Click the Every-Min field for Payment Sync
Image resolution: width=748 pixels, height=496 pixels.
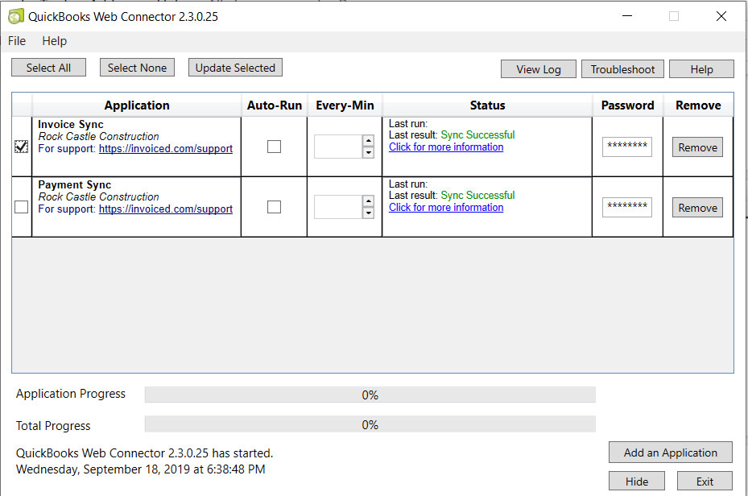pos(338,207)
